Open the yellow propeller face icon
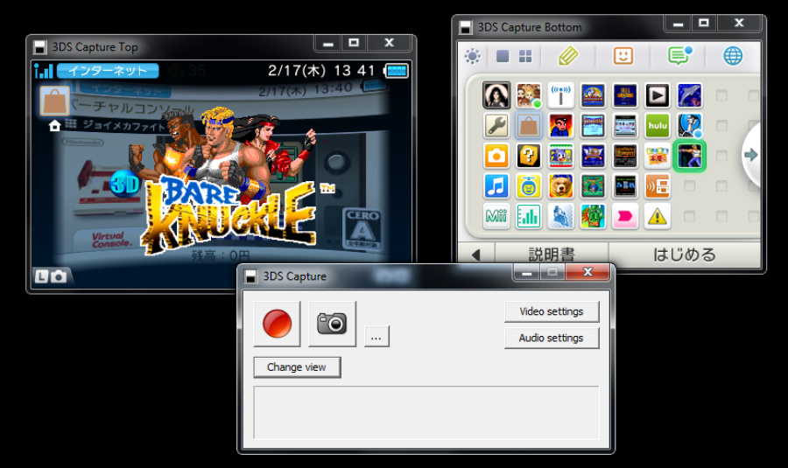This screenshot has width=788, height=468. tap(529, 186)
